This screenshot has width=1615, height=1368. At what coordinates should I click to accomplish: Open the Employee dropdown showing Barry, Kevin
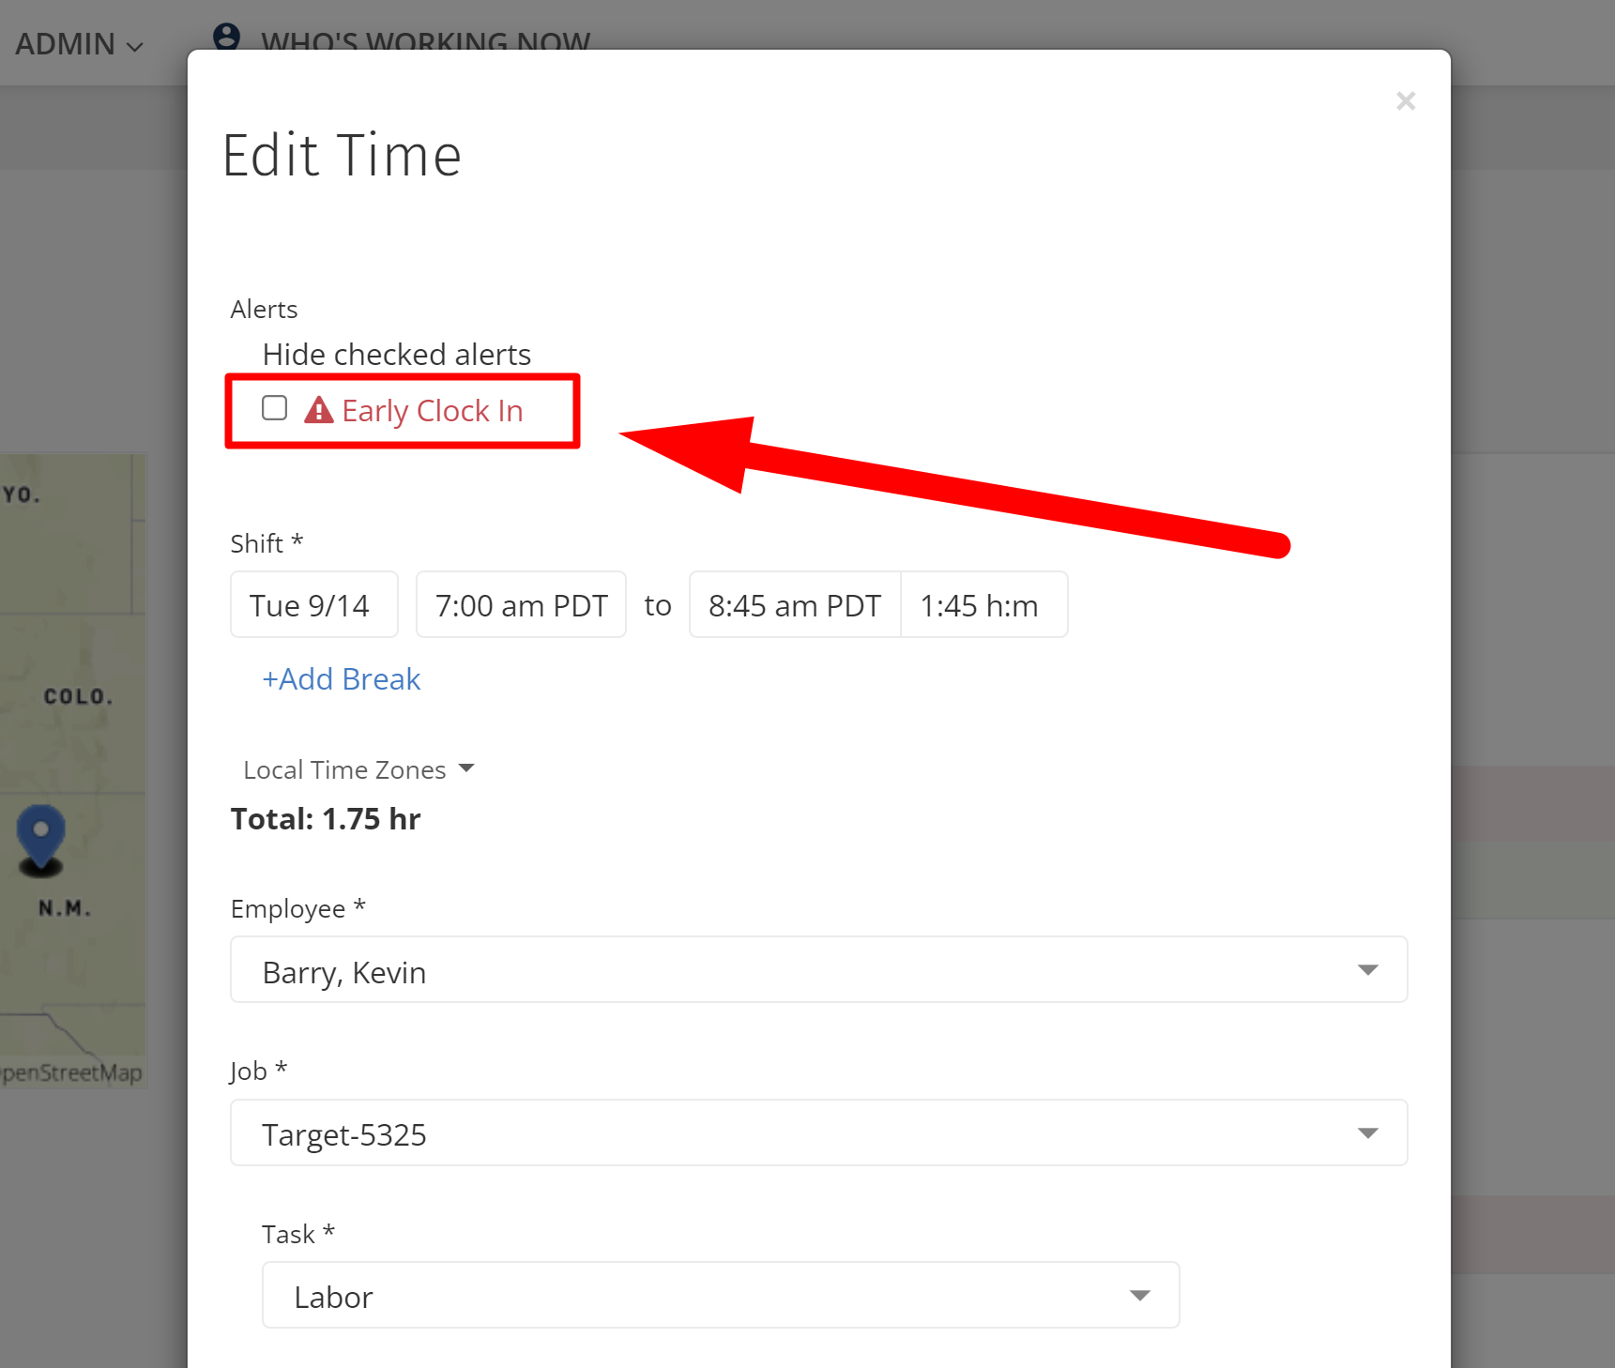point(818,970)
